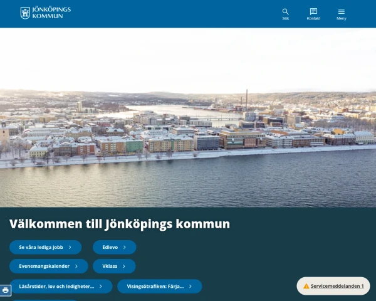Click the printer icon at left edge
The width and height of the screenshot is (376, 301).
click(x=6, y=290)
